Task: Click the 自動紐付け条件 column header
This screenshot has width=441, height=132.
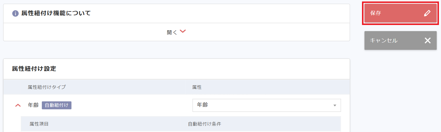Action: click(x=205, y=124)
